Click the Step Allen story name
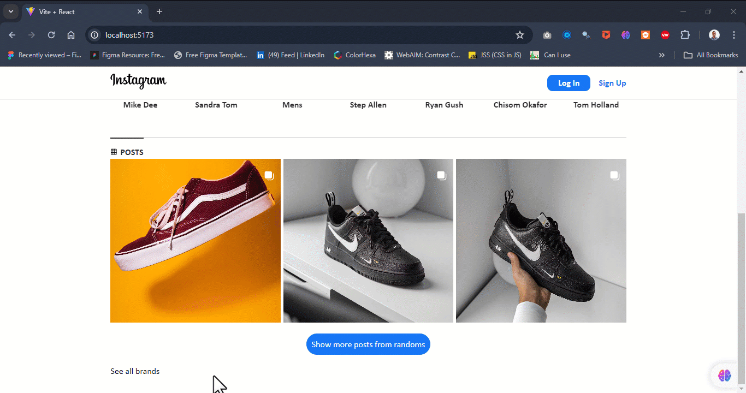Screen dimensions: 746x393 (368, 105)
